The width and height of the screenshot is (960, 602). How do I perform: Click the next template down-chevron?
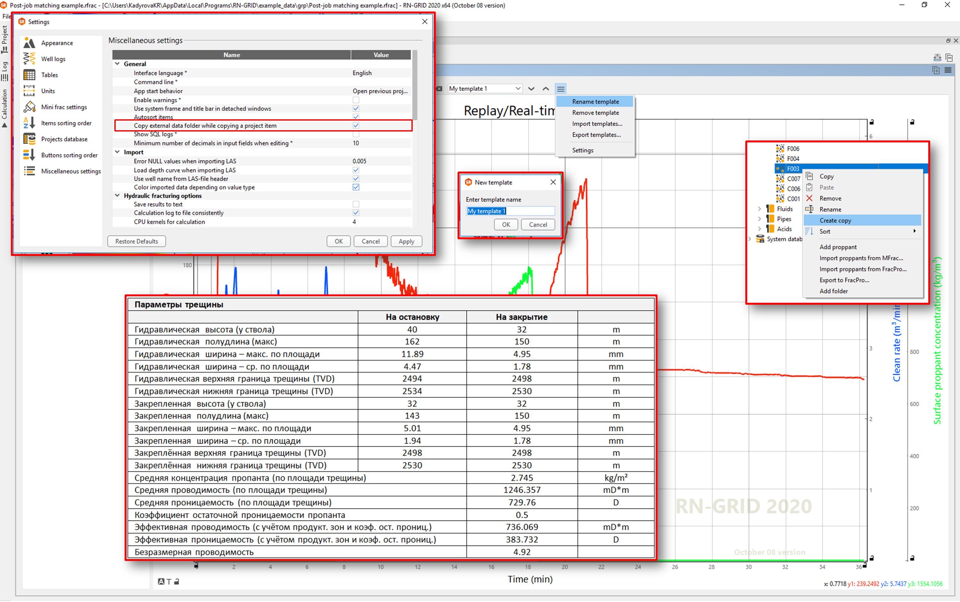tap(531, 89)
